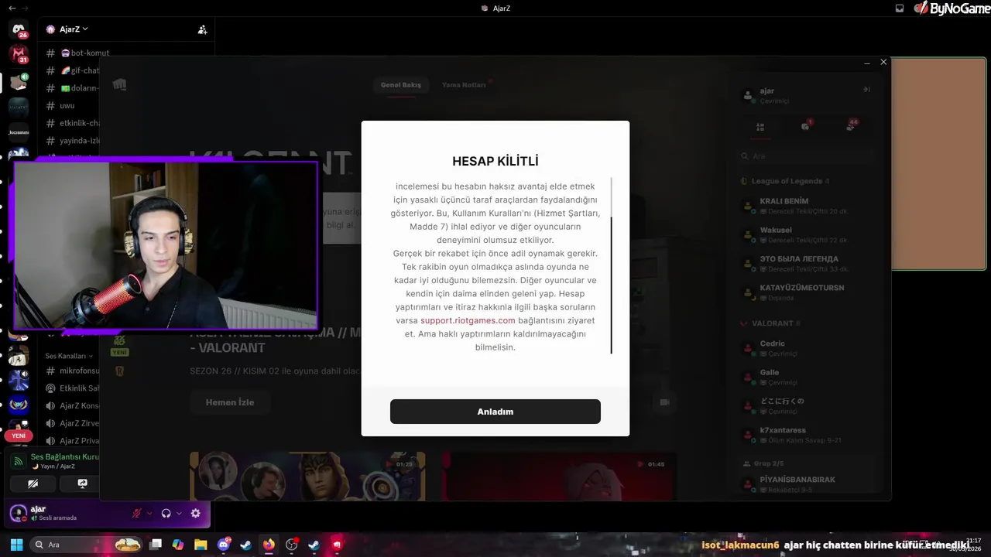Open video thumbnail with 01:29 timestamp

click(x=307, y=477)
